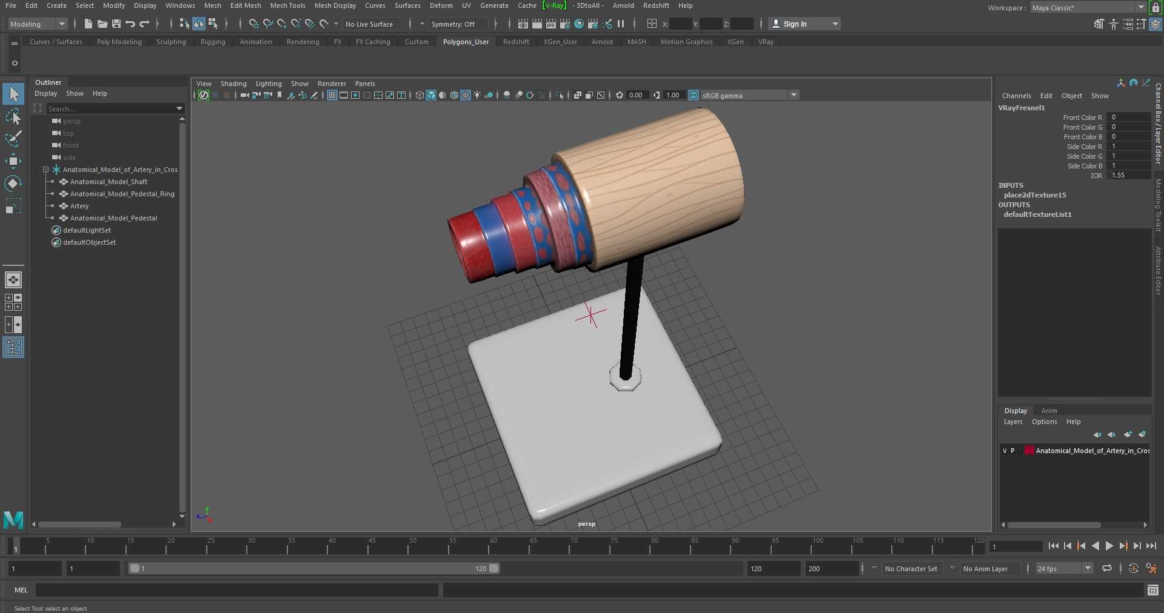The width and height of the screenshot is (1164, 613).
Task: Click the Sign In button
Action: [795, 24]
